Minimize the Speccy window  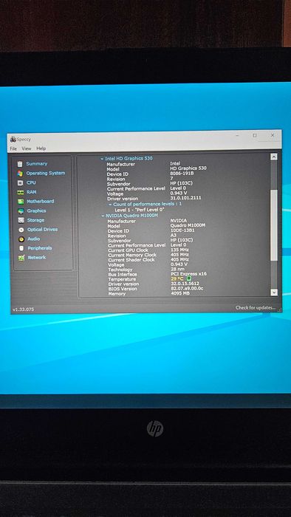pos(237,135)
